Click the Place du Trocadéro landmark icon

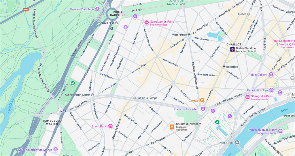(203, 109)
